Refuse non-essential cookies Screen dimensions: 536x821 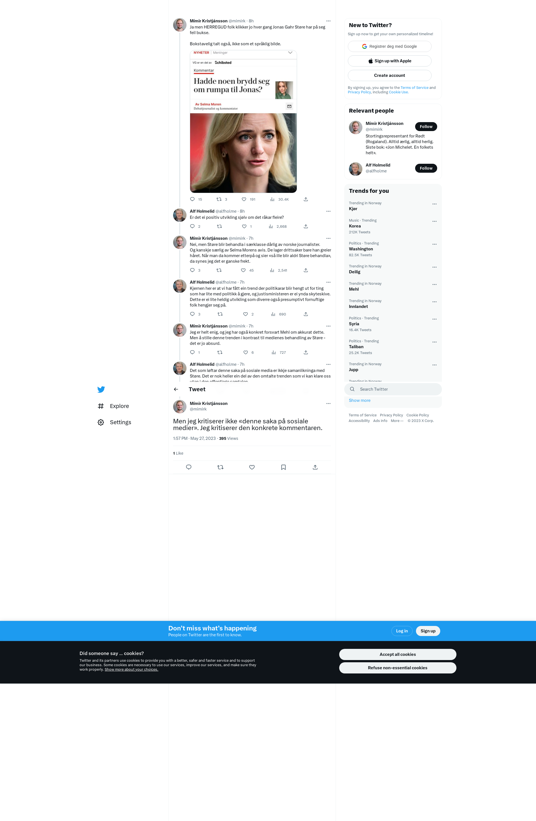(398, 668)
